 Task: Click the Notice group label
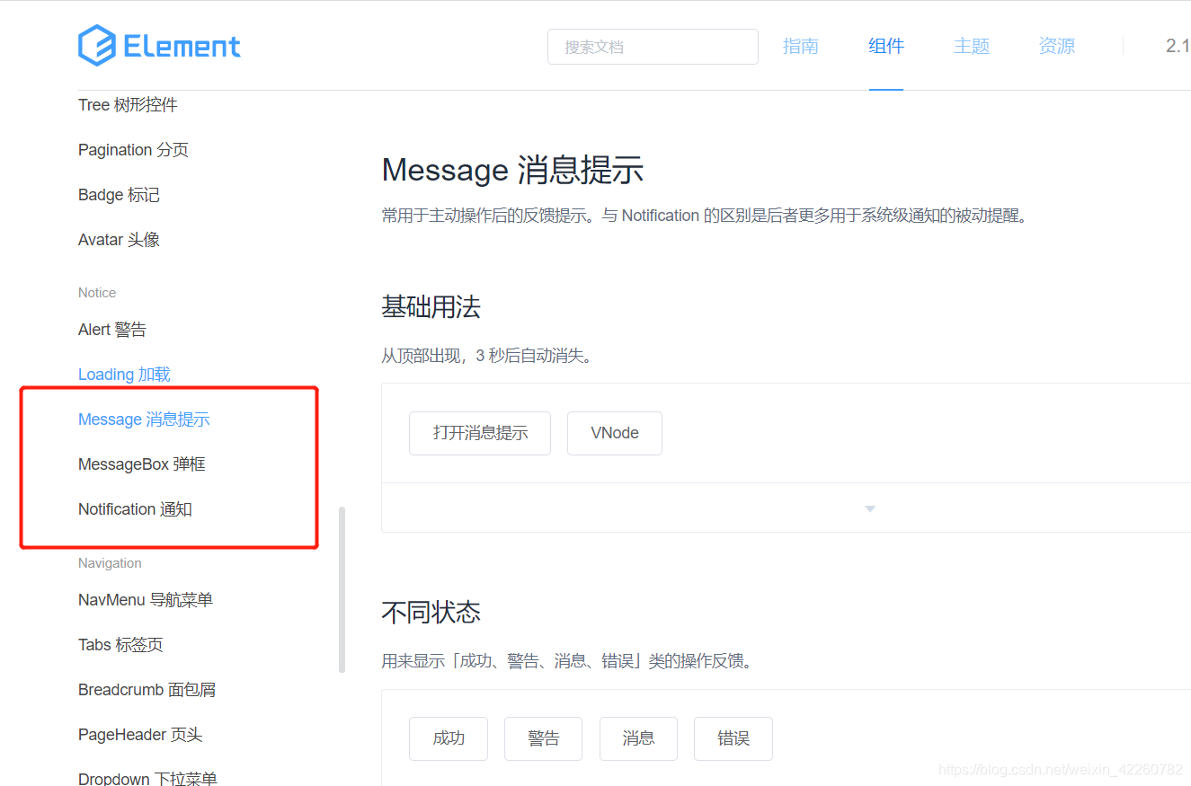click(x=97, y=293)
